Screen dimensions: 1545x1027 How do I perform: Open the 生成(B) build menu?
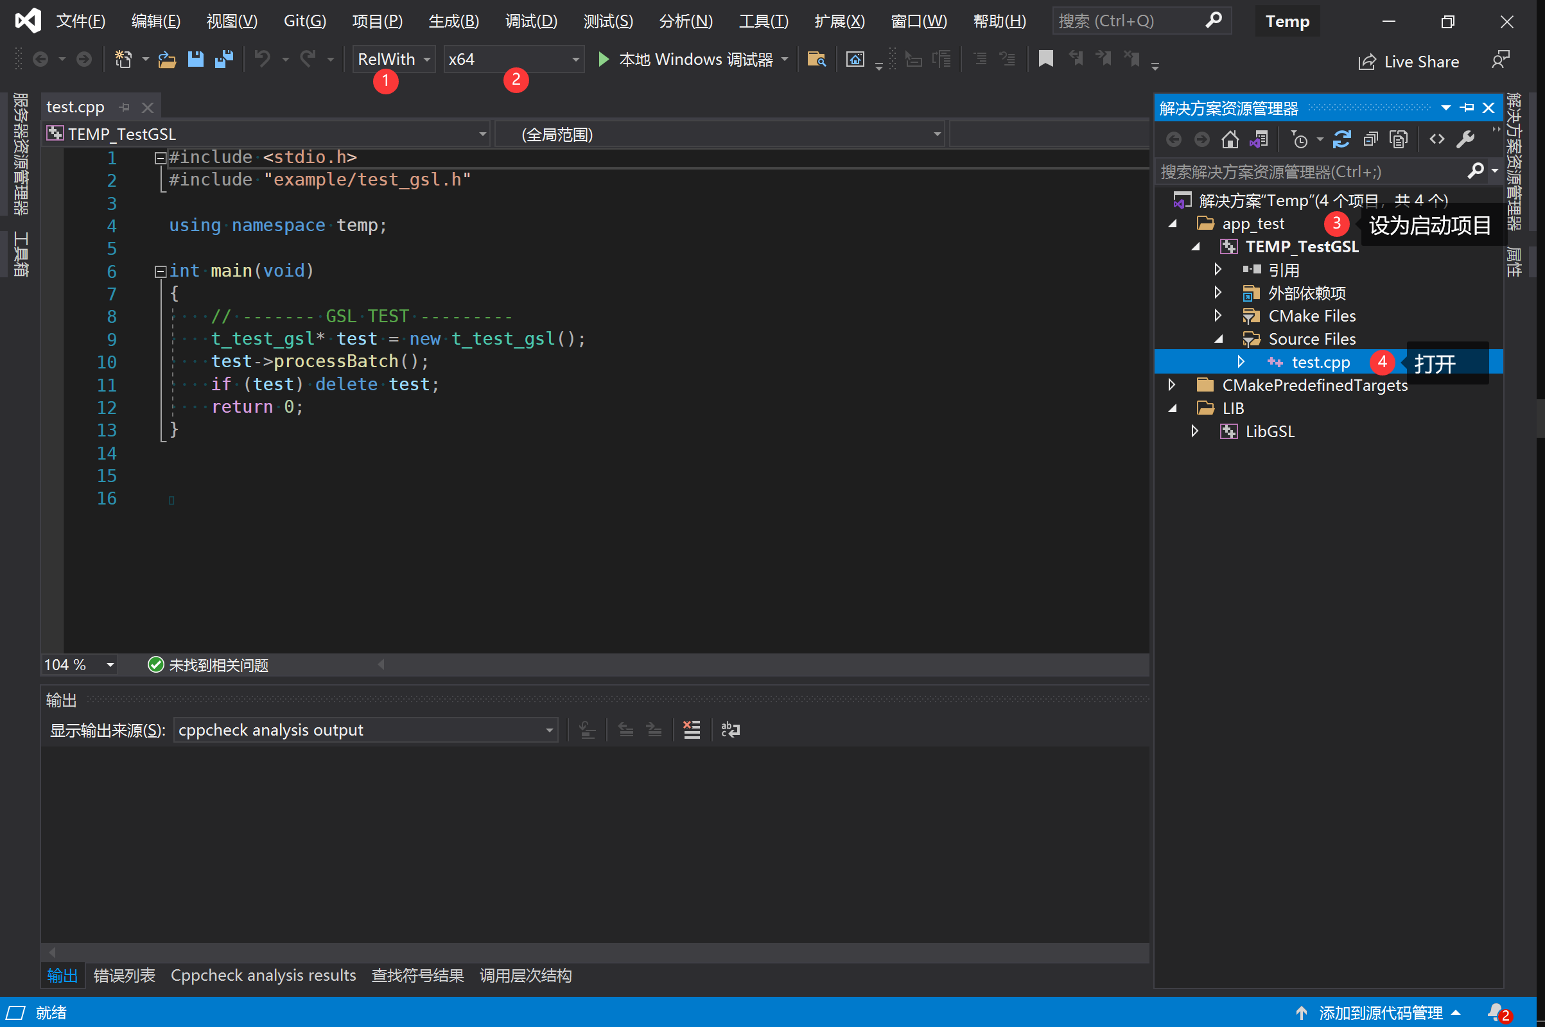pyautogui.click(x=453, y=21)
